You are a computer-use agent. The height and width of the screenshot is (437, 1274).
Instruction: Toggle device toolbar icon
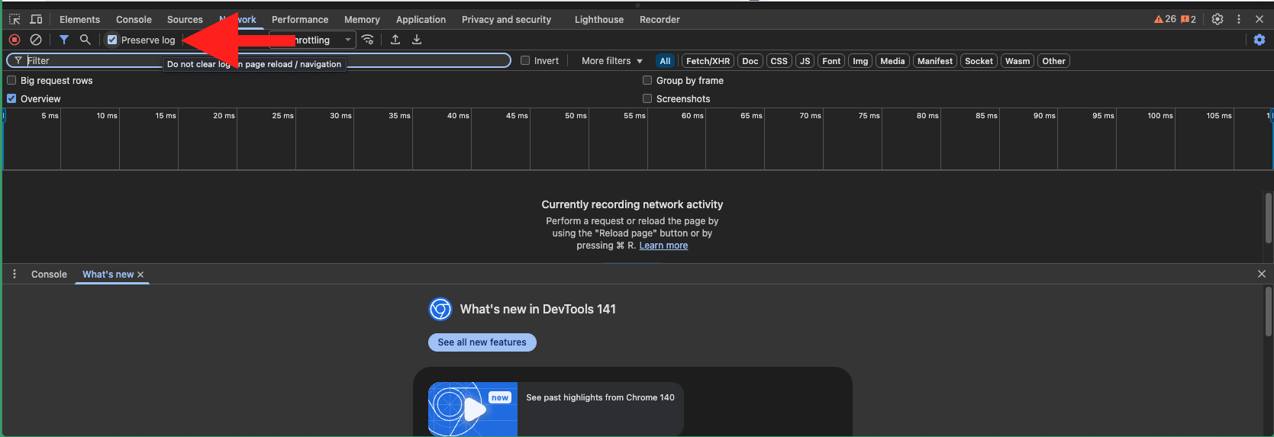[x=36, y=19]
